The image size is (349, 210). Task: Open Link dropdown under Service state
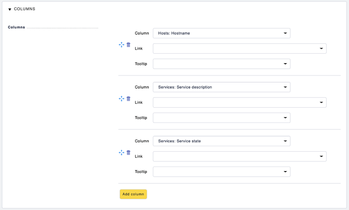click(x=239, y=156)
